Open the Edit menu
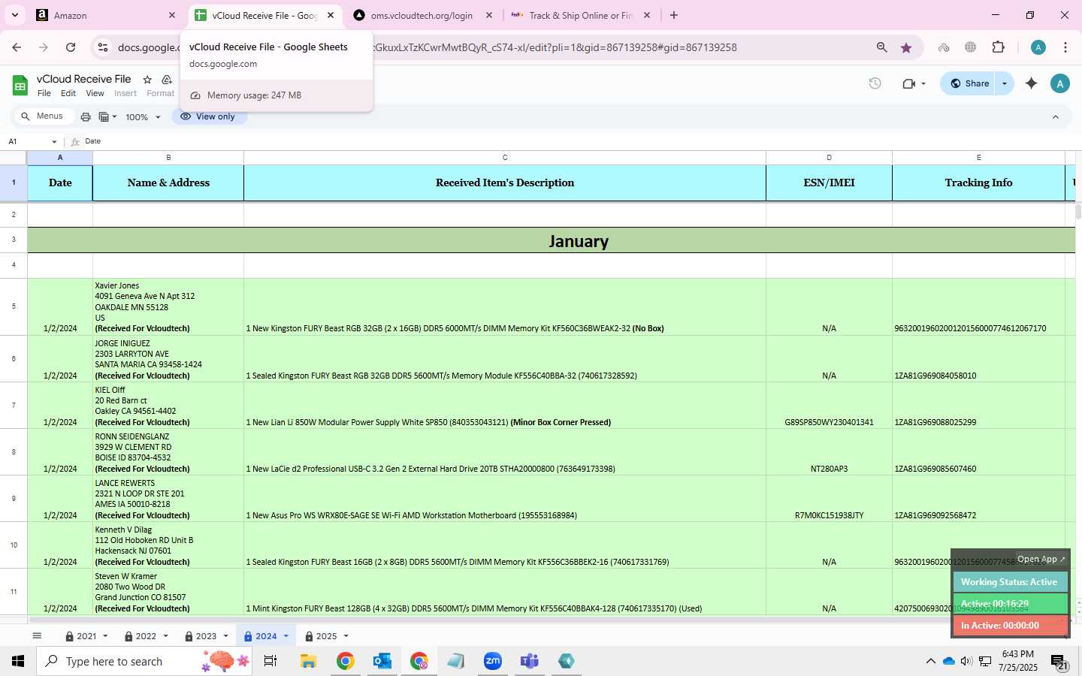This screenshot has width=1082, height=676. pyautogui.click(x=68, y=94)
